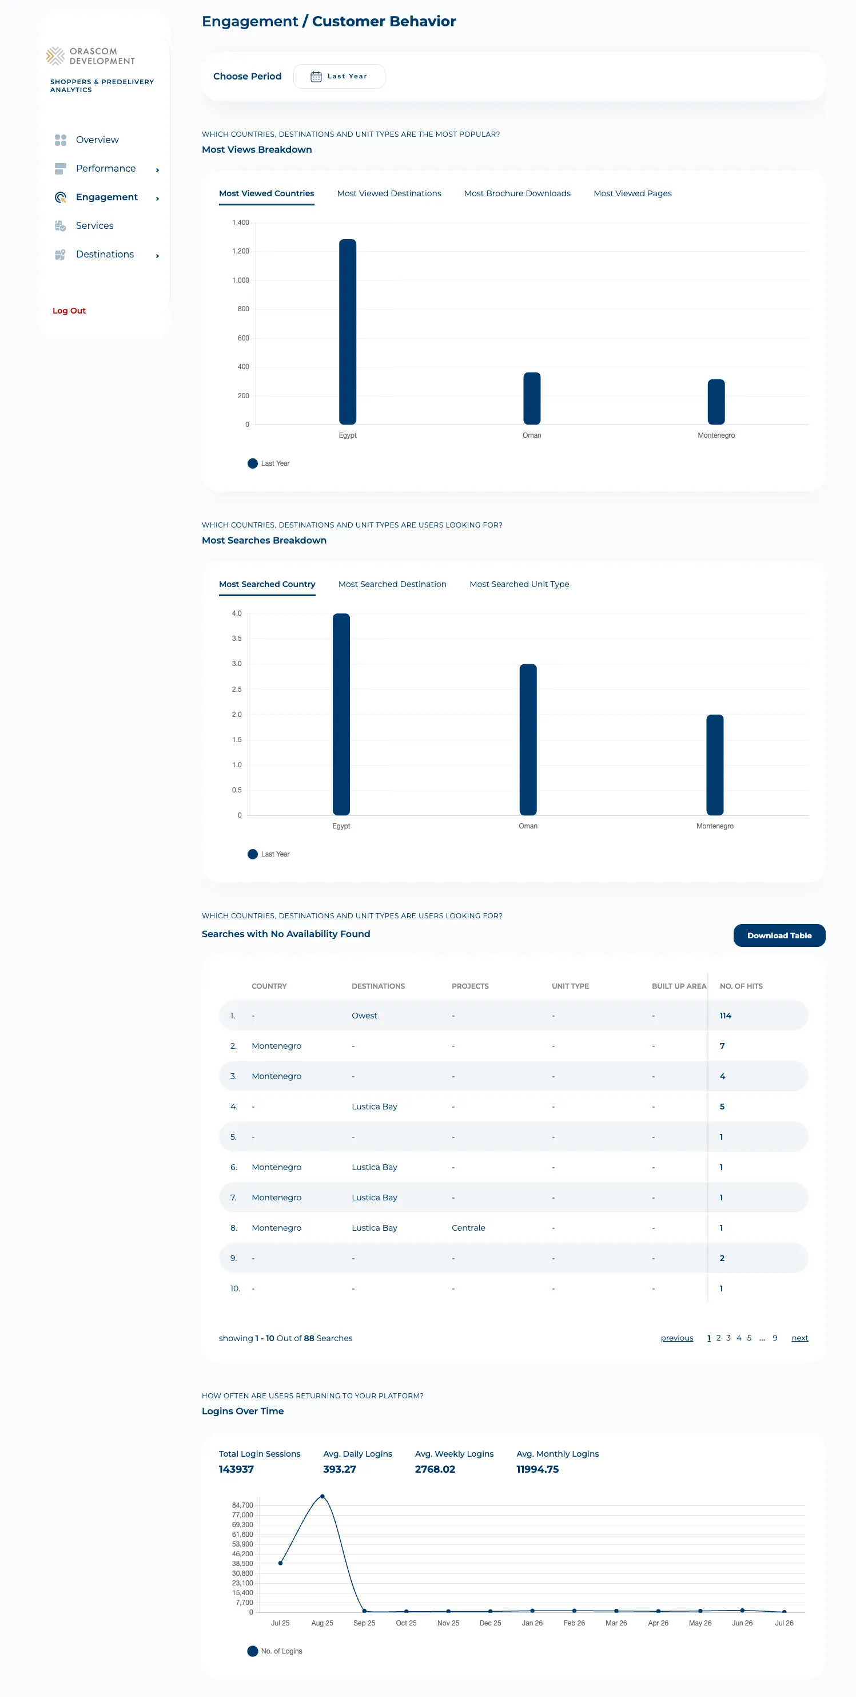This screenshot has height=1697, width=856.
Task: Open the Services menu item
Action: (x=95, y=226)
